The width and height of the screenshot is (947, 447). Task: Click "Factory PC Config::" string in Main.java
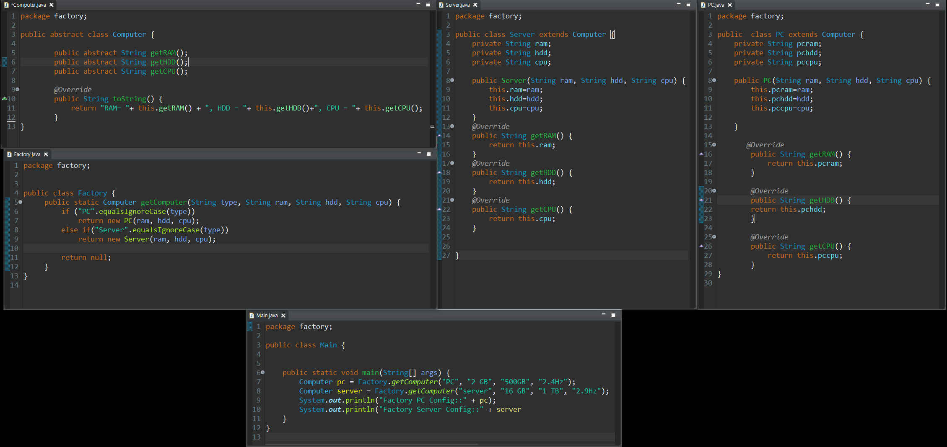[423, 400]
